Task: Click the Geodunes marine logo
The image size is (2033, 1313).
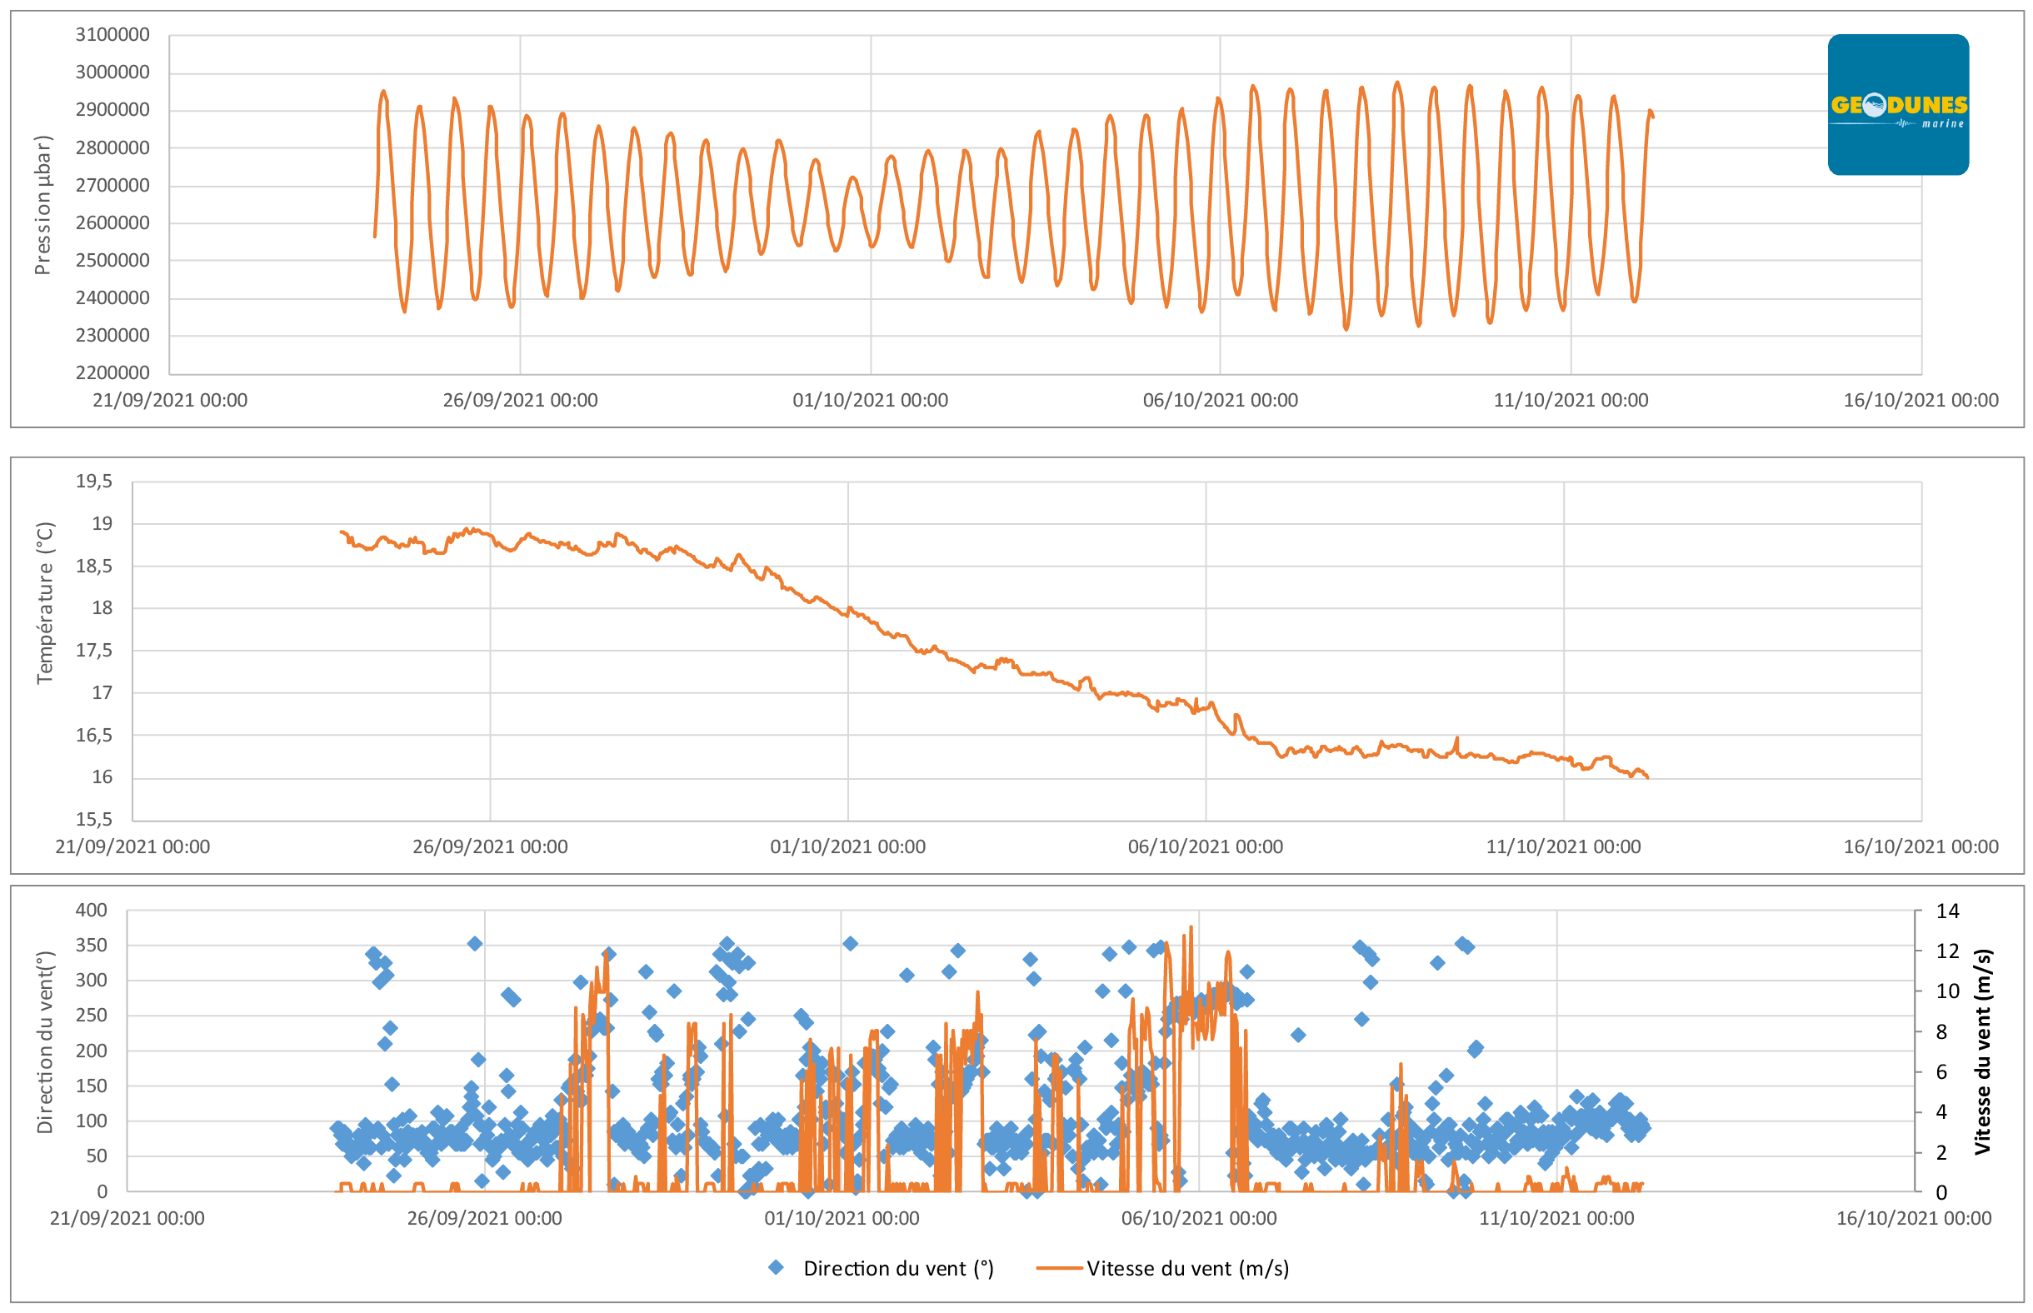Action: click(1897, 105)
